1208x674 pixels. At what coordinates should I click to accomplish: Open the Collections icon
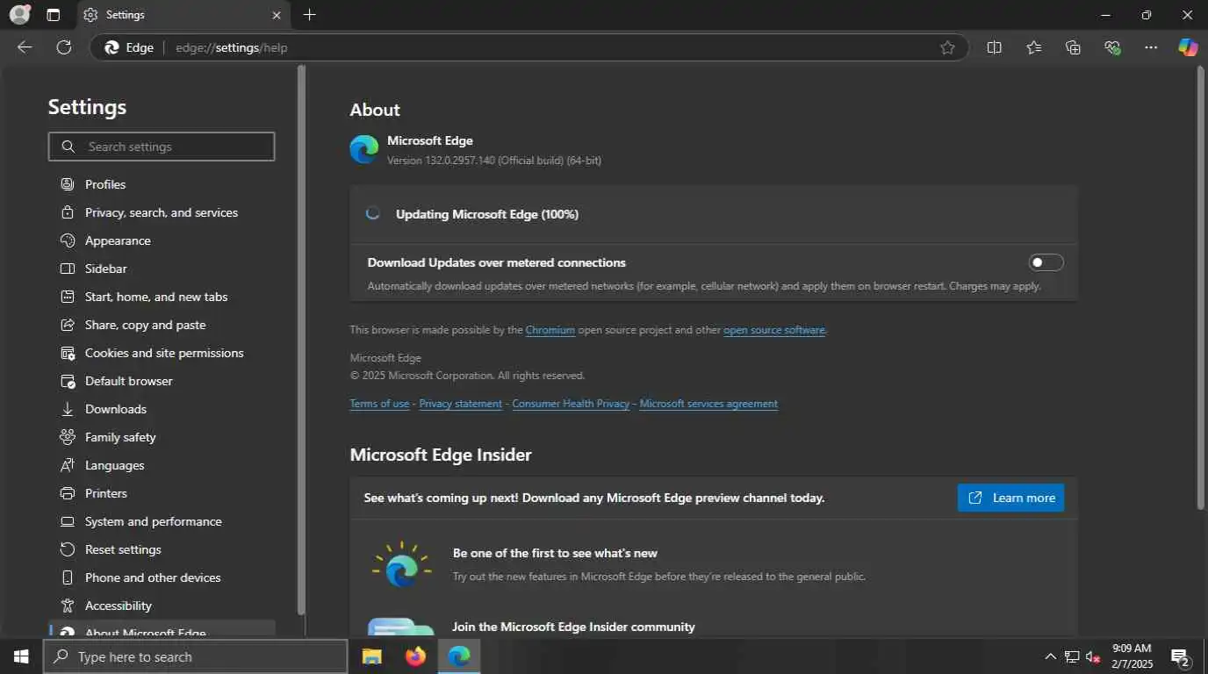coord(1073,47)
